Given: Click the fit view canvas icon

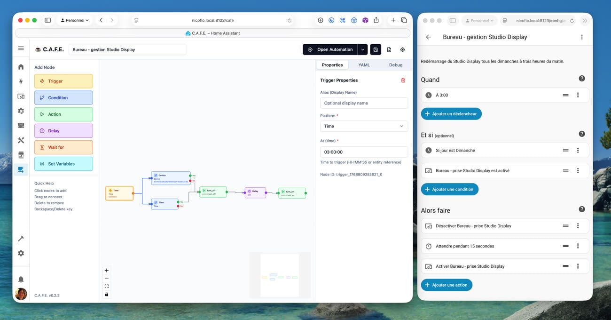Looking at the screenshot, I should click(x=107, y=286).
